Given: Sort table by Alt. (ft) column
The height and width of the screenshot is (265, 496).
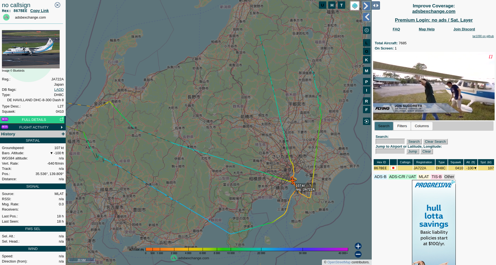Looking at the screenshot, I should coord(471,162).
